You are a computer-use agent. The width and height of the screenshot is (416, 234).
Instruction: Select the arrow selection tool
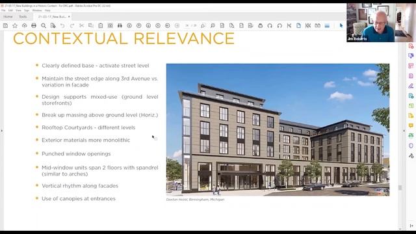341,25
